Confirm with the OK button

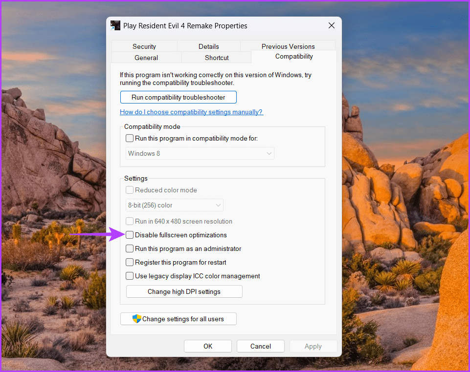tap(208, 346)
